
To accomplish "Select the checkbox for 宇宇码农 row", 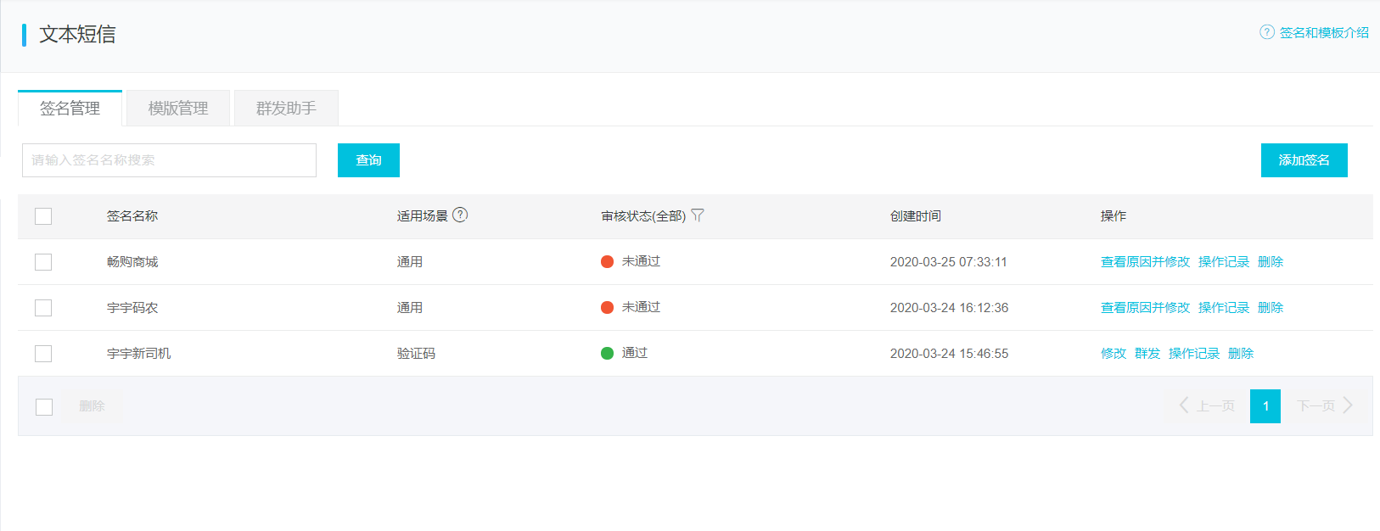I will pos(43,308).
